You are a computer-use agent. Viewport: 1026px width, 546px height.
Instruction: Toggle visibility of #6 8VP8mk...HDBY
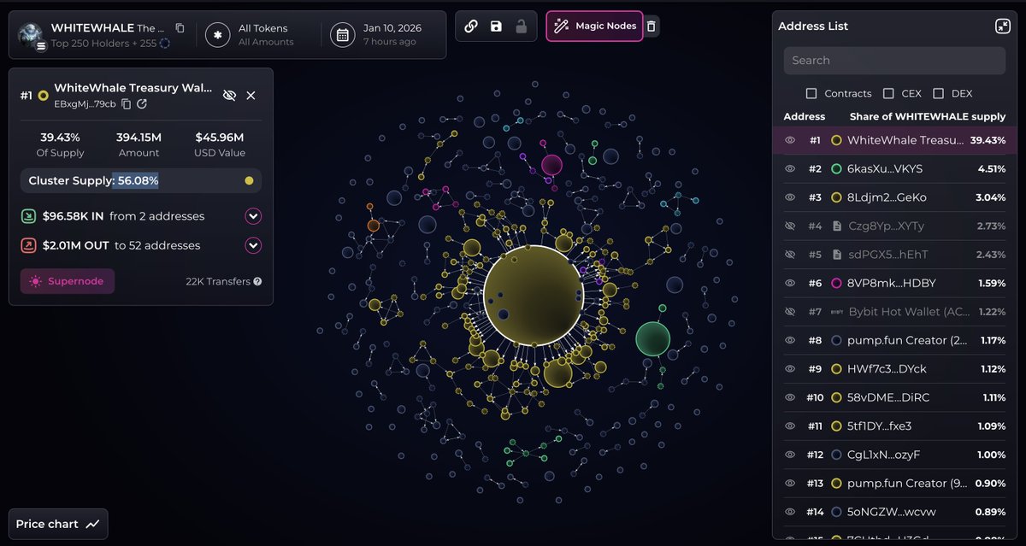(x=790, y=284)
